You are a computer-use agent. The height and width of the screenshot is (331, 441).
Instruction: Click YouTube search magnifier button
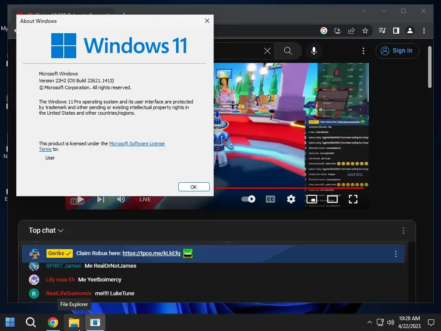288,51
